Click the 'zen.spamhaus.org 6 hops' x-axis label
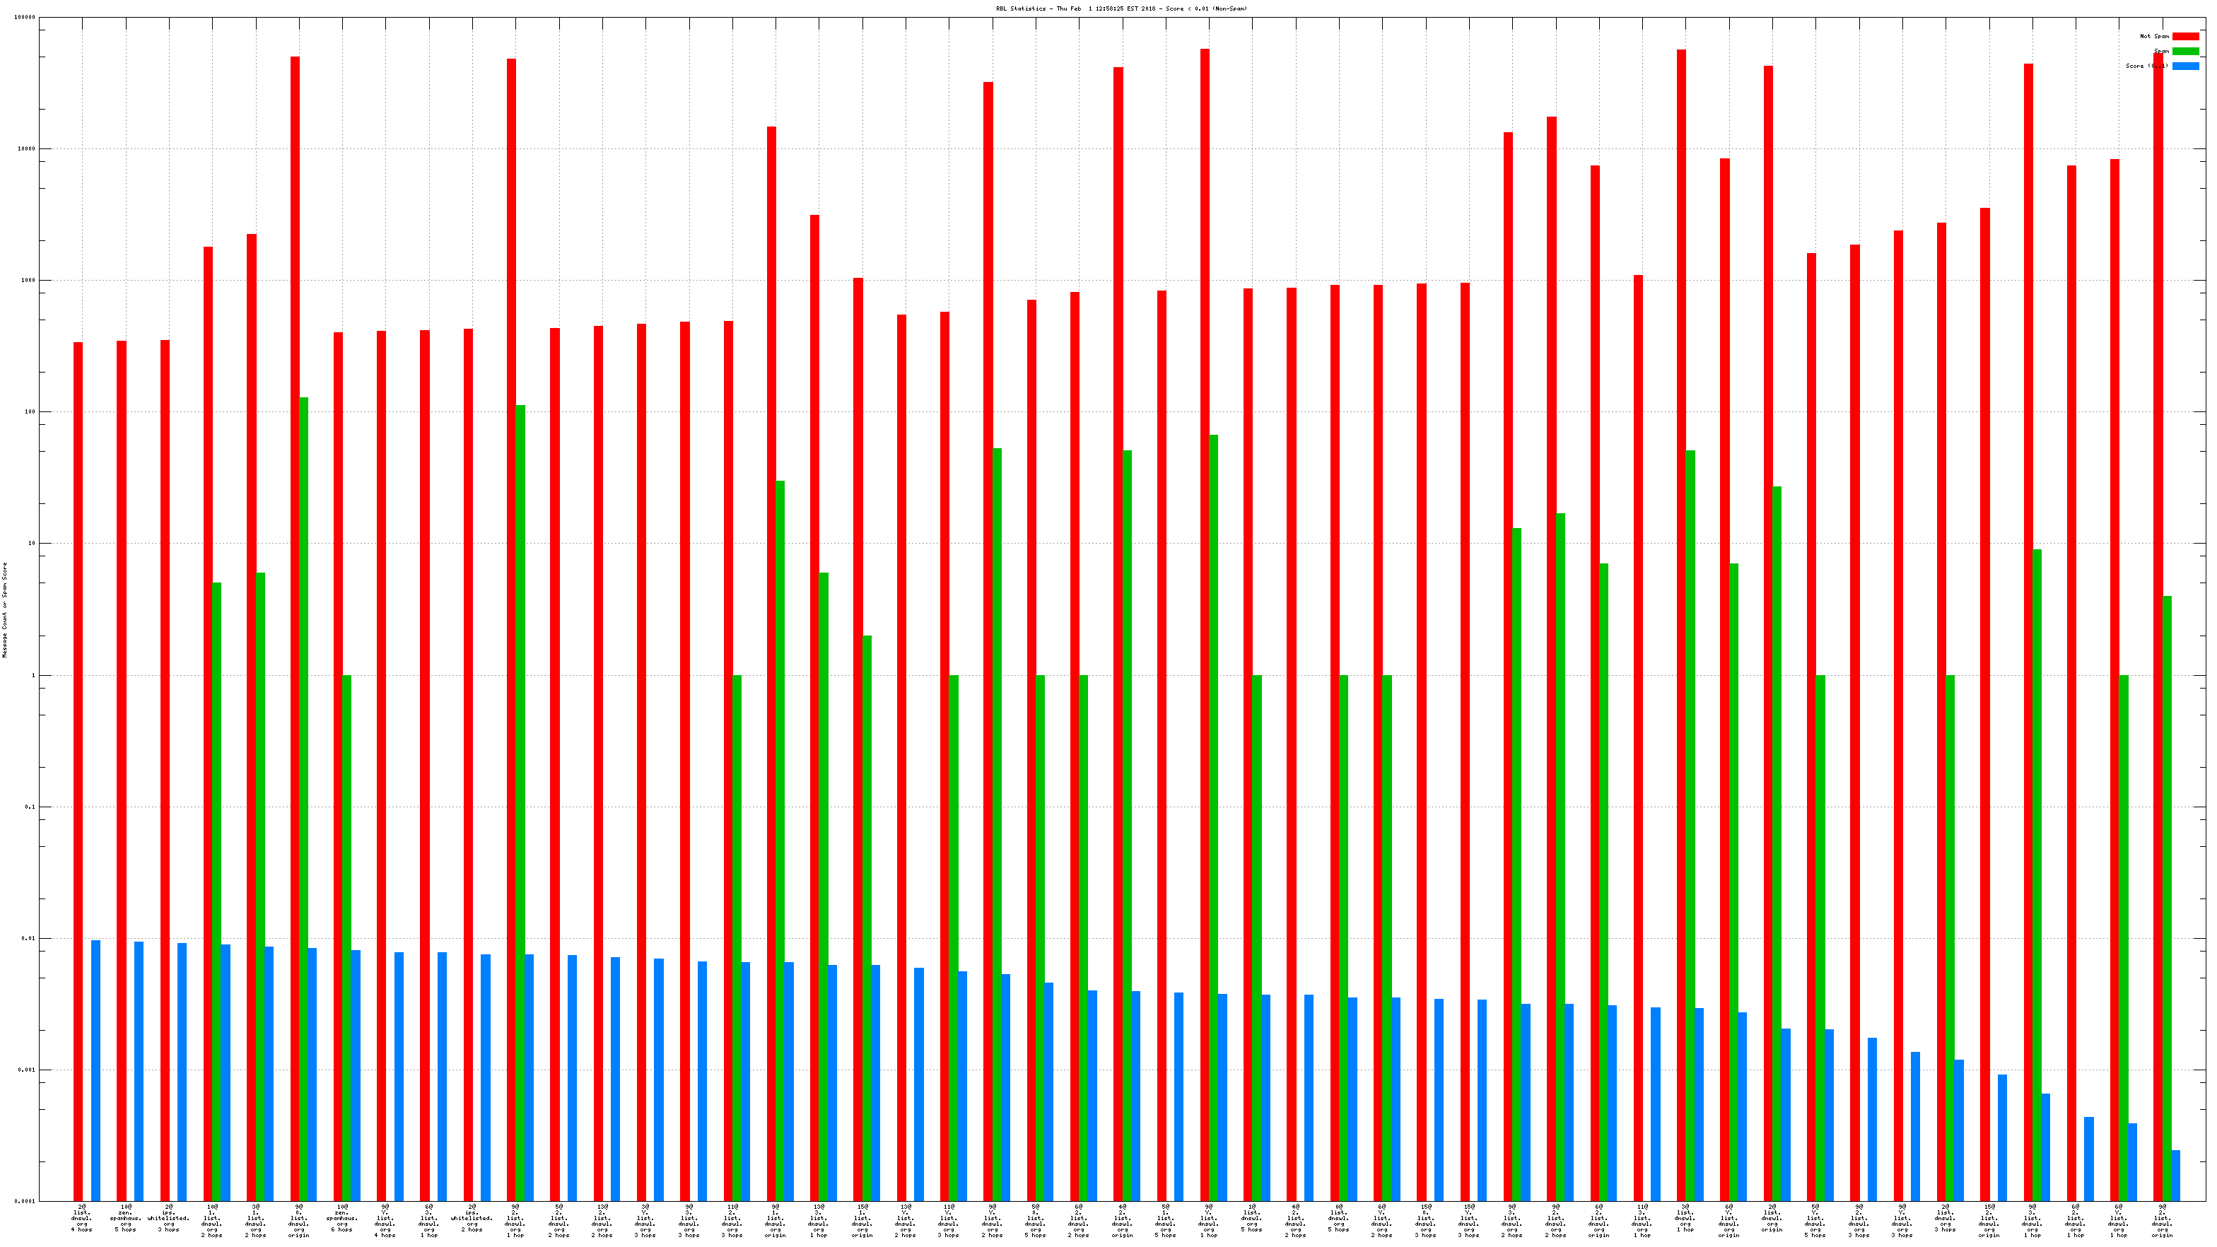The image size is (2217, 1247). click(x=341, y=1219)
